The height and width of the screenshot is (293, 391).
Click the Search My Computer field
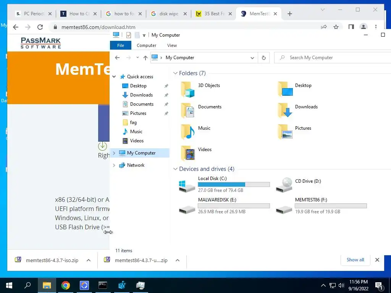[333, 58]
